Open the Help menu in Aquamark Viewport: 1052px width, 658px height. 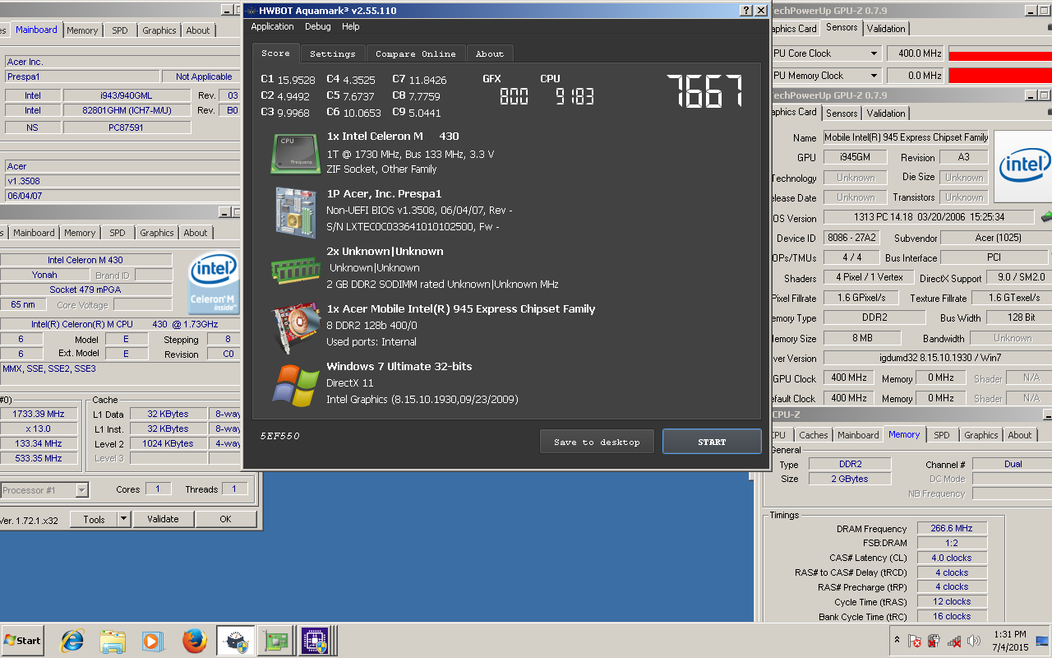pos(351,26)
